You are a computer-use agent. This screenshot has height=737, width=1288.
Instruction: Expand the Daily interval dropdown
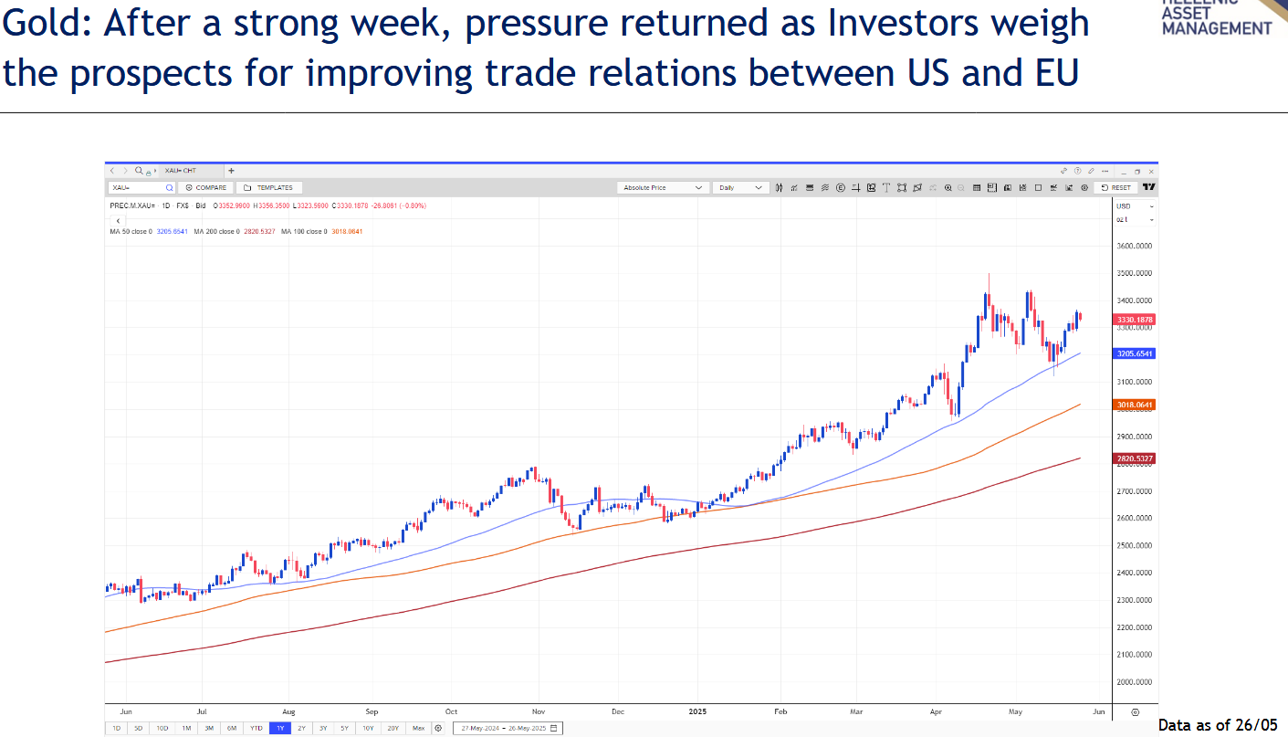click(x=739, y=187)
